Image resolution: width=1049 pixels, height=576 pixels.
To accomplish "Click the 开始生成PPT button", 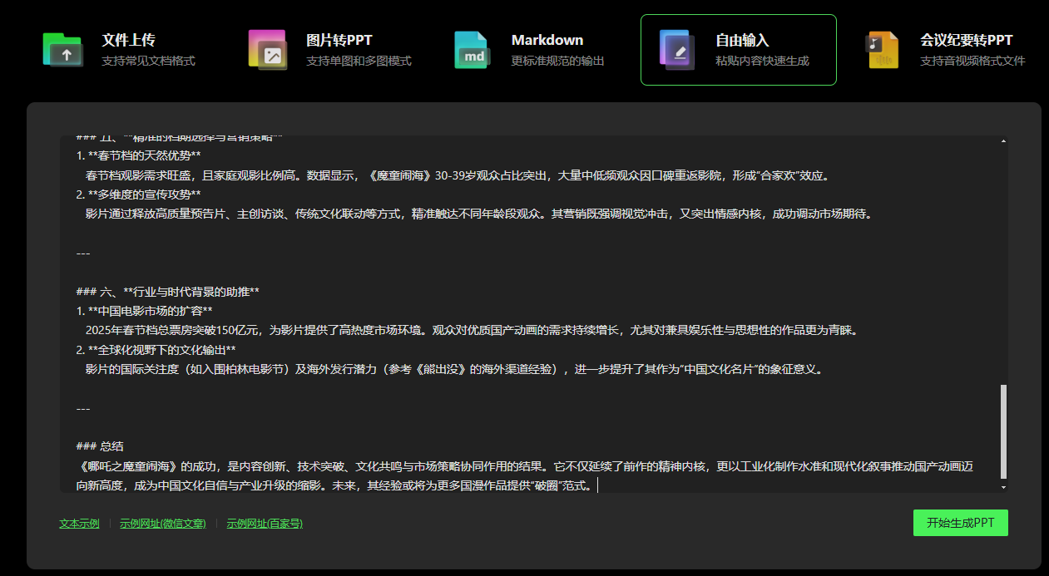I will (960, 523).
